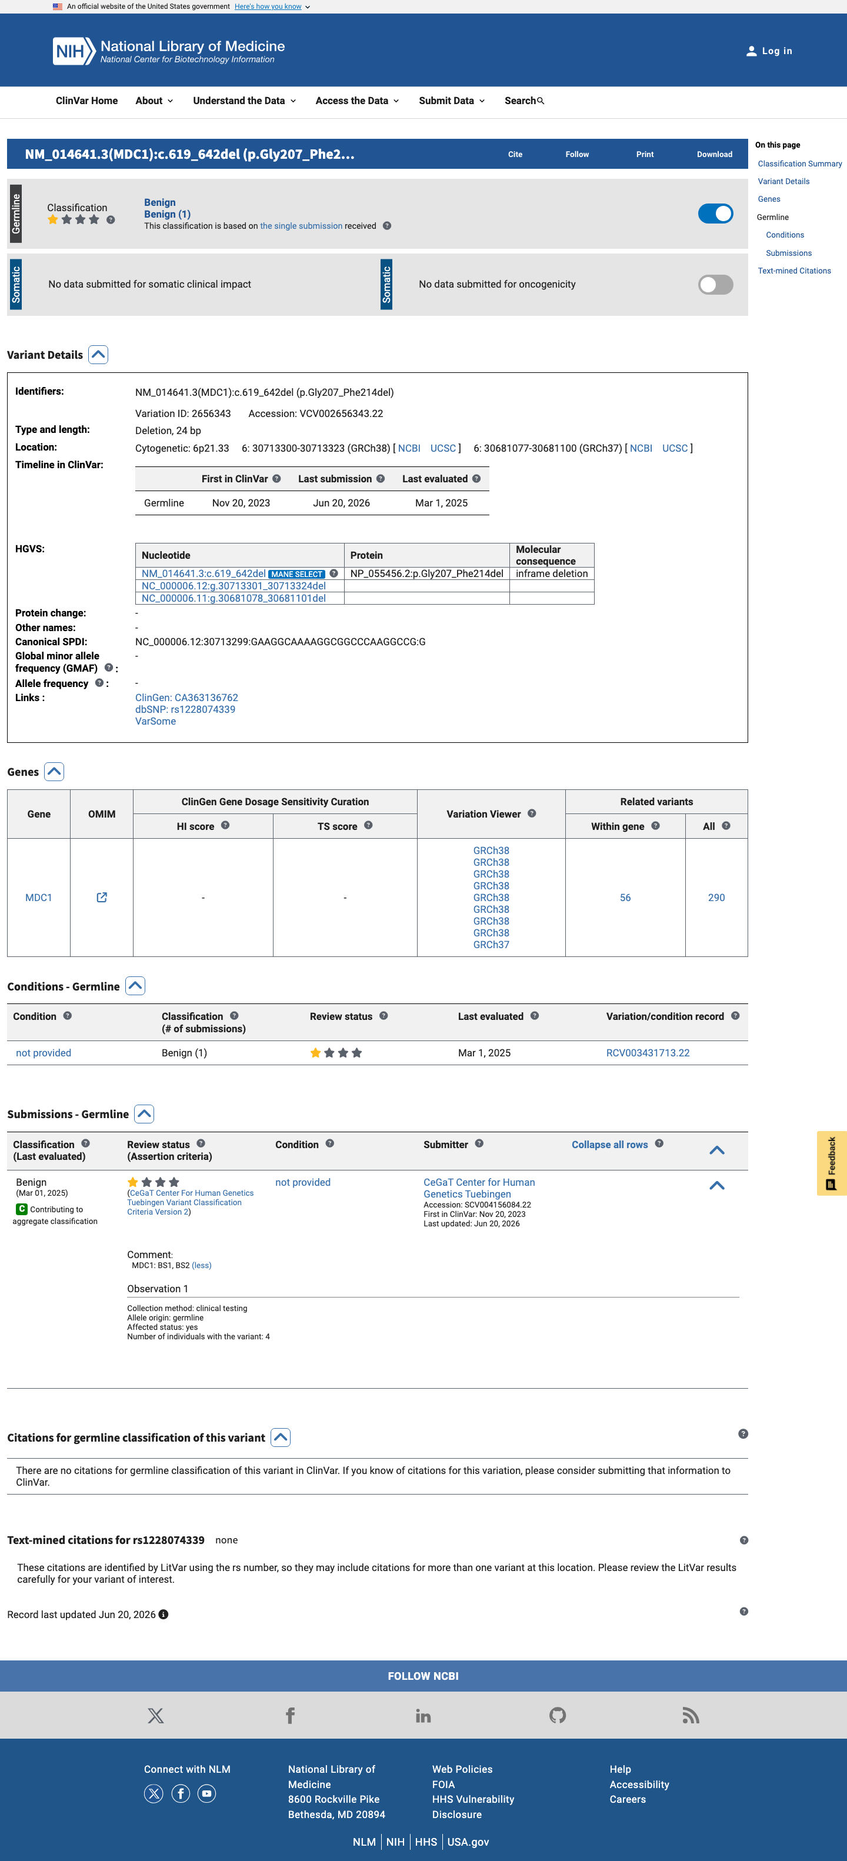Jump to Submissions in page nav
Screen dimensions: 847x1861
click(788, 254)
